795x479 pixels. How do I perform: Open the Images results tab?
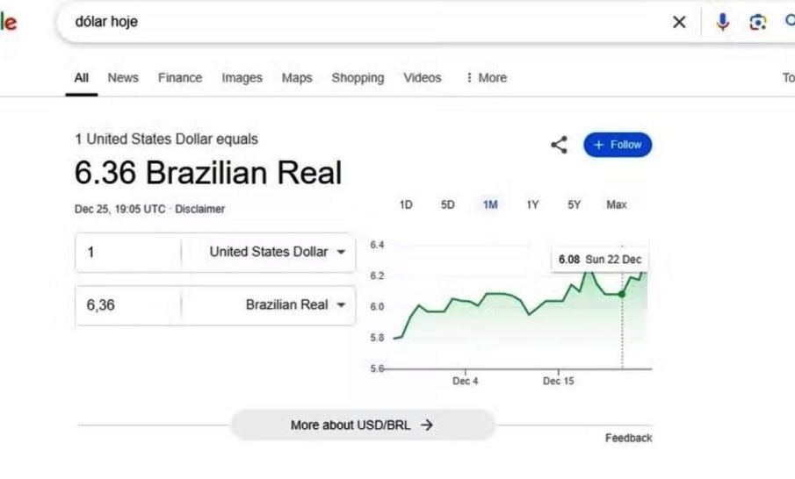[x=242, y=78]
